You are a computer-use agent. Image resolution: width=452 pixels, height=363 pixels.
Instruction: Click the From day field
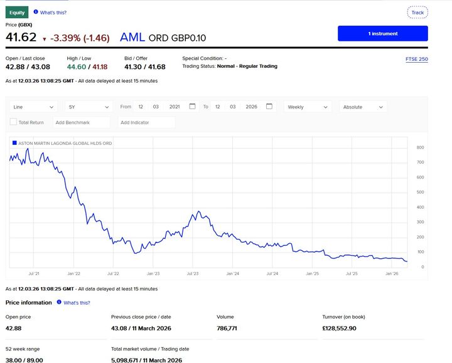point(141,107)
